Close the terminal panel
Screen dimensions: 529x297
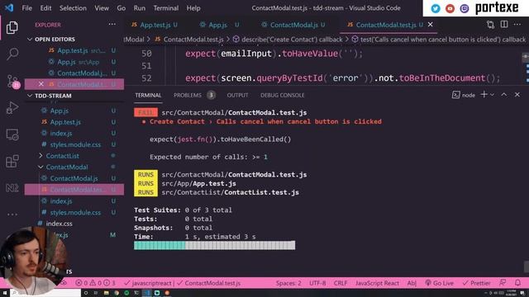(x=517, y=95)
